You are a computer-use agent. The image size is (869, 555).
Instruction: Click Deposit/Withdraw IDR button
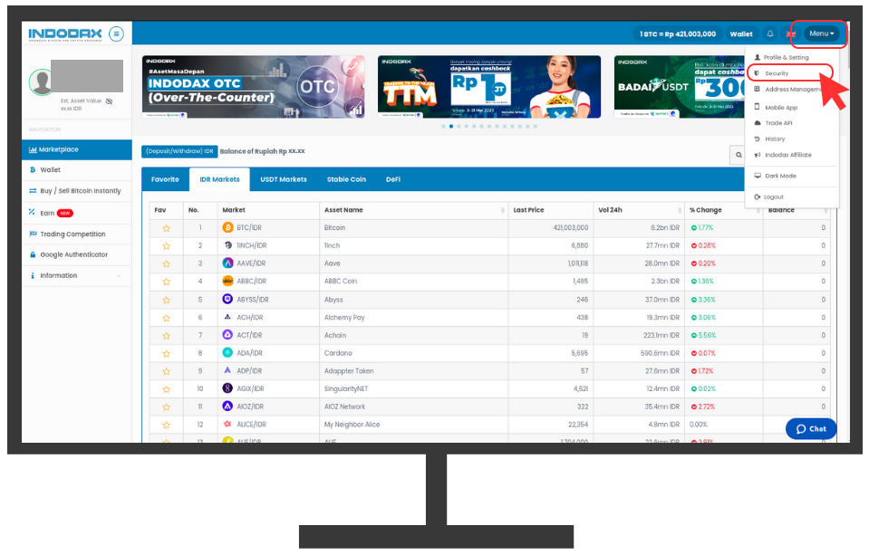coord(179,151)
